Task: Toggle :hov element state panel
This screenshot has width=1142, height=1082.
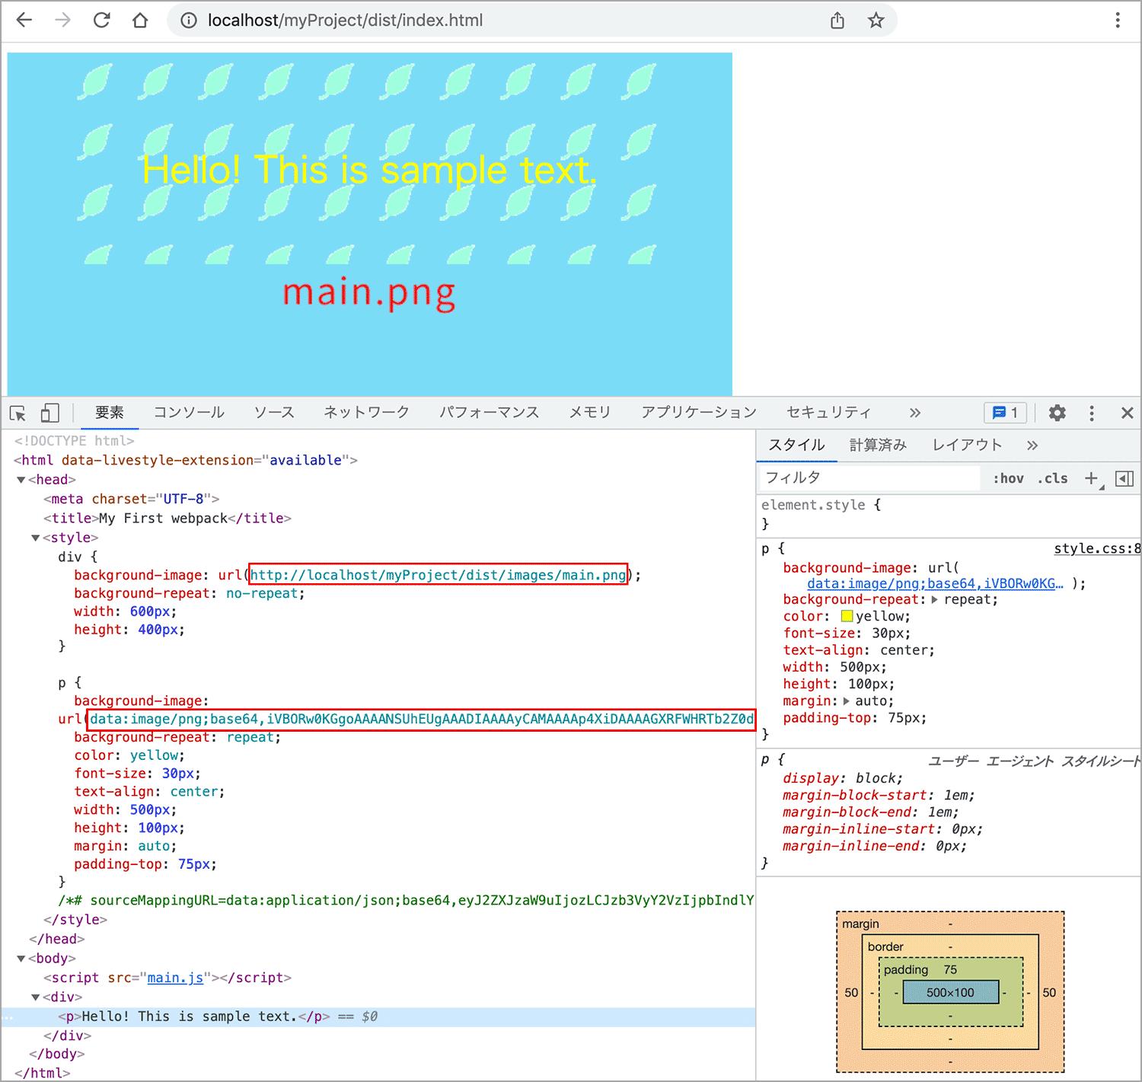Action: click(1008, 478)
